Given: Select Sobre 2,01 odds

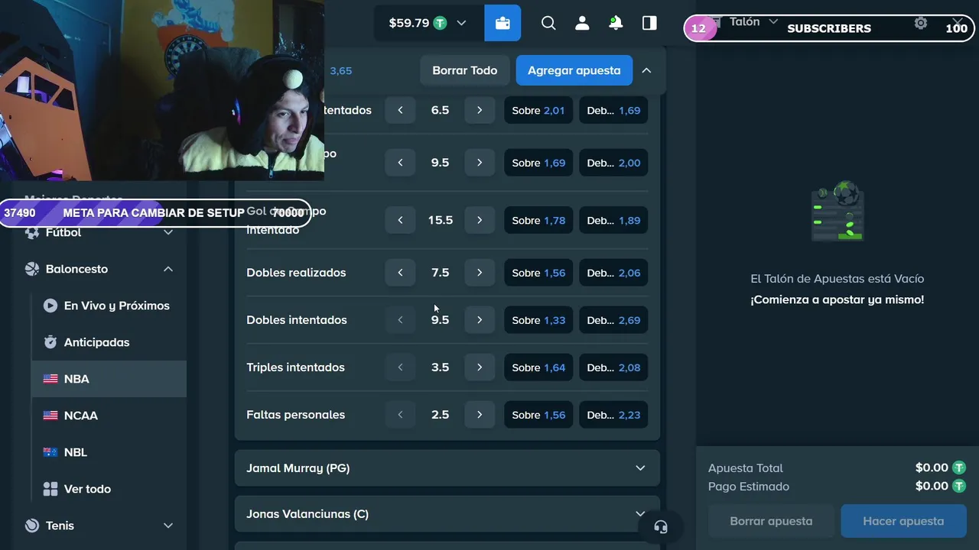Looking at the screenshot, I should click(538, 110).
